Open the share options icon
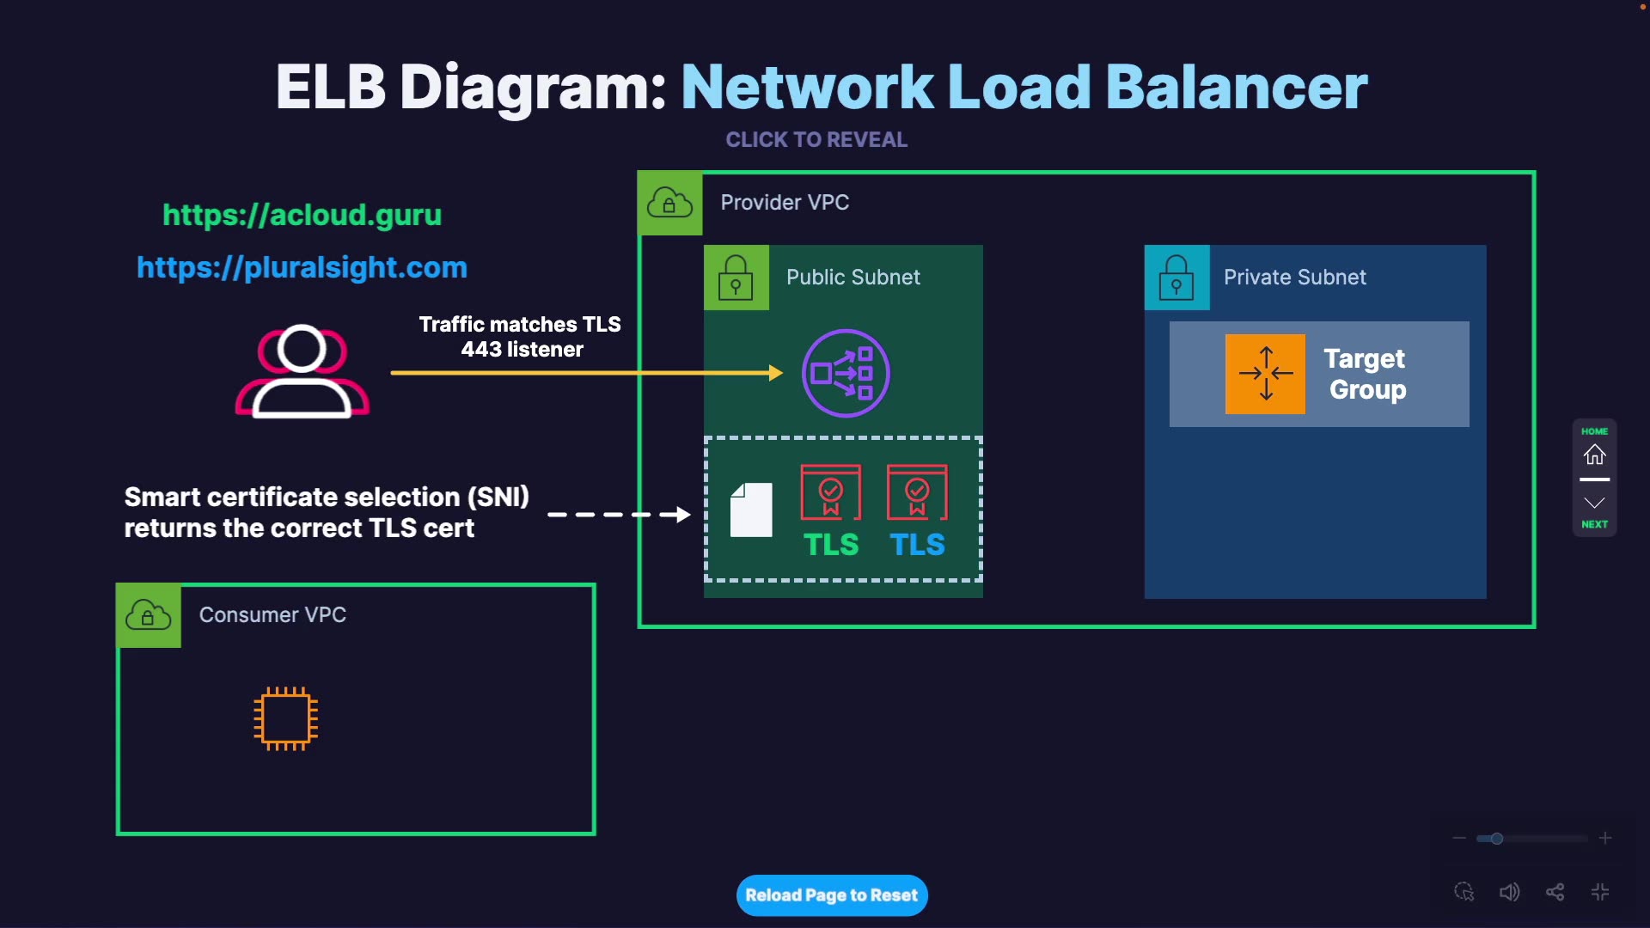Image resolution: width=1650 pixels, height=928 pixels. click(x=1555, y=892)
